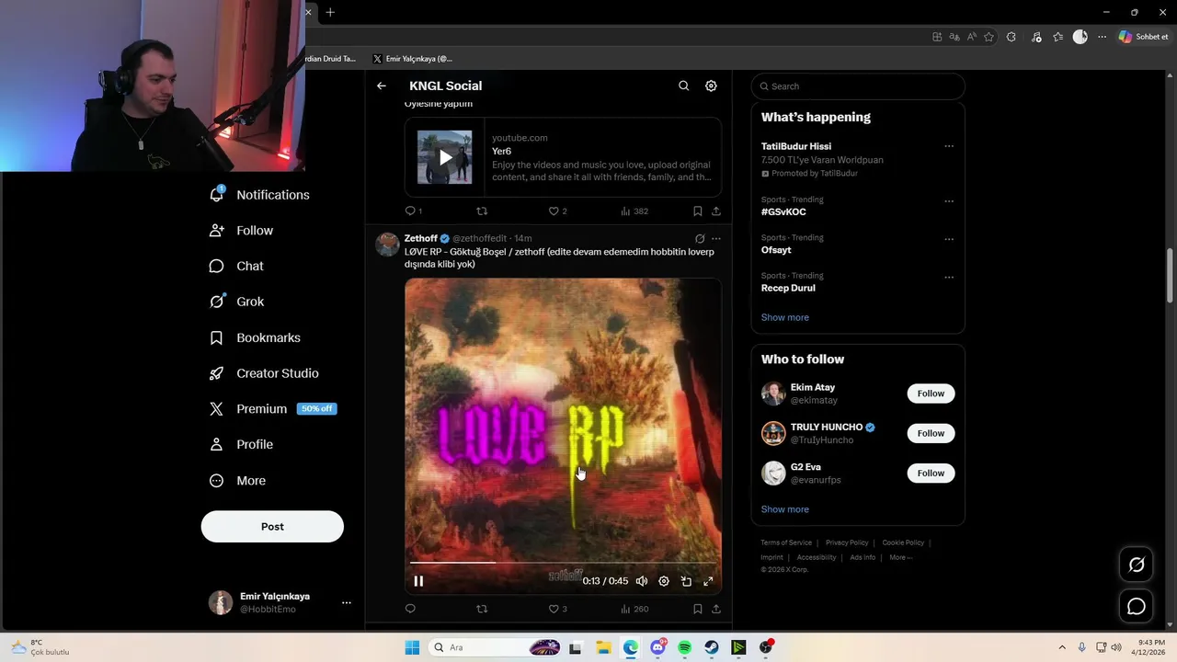
Task: Open Zethoff display name link
Action: point(420,238)
